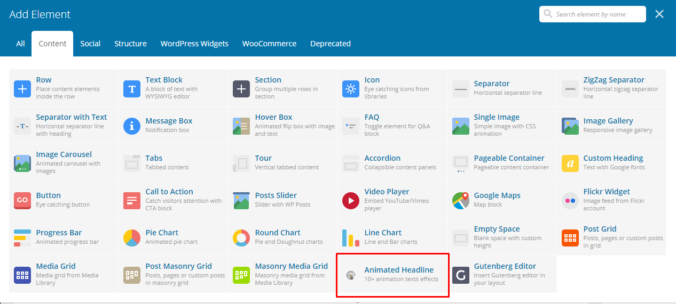Click the Google Maps pin icon
The width and height of the screenshot is (676, 304).
click(x=460, y=201)
